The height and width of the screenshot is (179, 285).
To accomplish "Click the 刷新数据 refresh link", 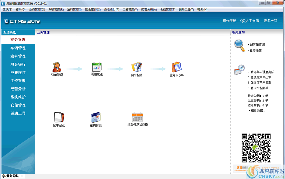I will [259, 111].
